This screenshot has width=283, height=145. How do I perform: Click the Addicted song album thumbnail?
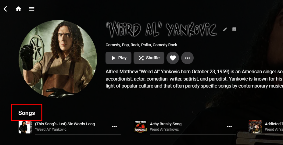point(255,127)
